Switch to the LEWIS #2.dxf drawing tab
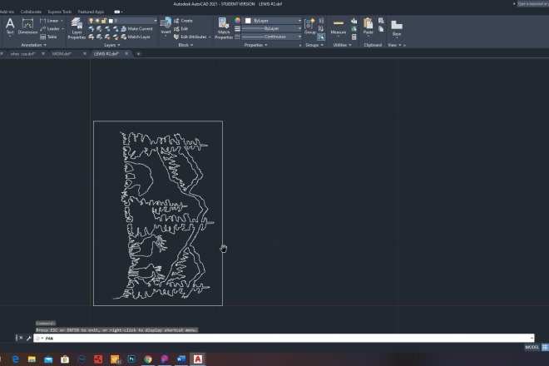Screen dimensions: 549x366 tap(106, 53)
